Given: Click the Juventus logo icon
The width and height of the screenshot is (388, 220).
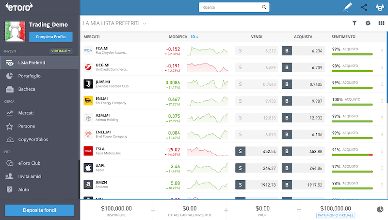Looking at the screenshot, I should [x=88, y=84].
